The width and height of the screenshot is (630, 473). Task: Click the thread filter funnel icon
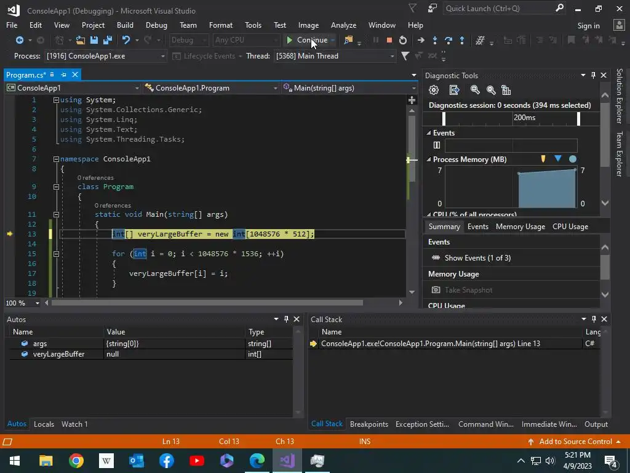405,56
